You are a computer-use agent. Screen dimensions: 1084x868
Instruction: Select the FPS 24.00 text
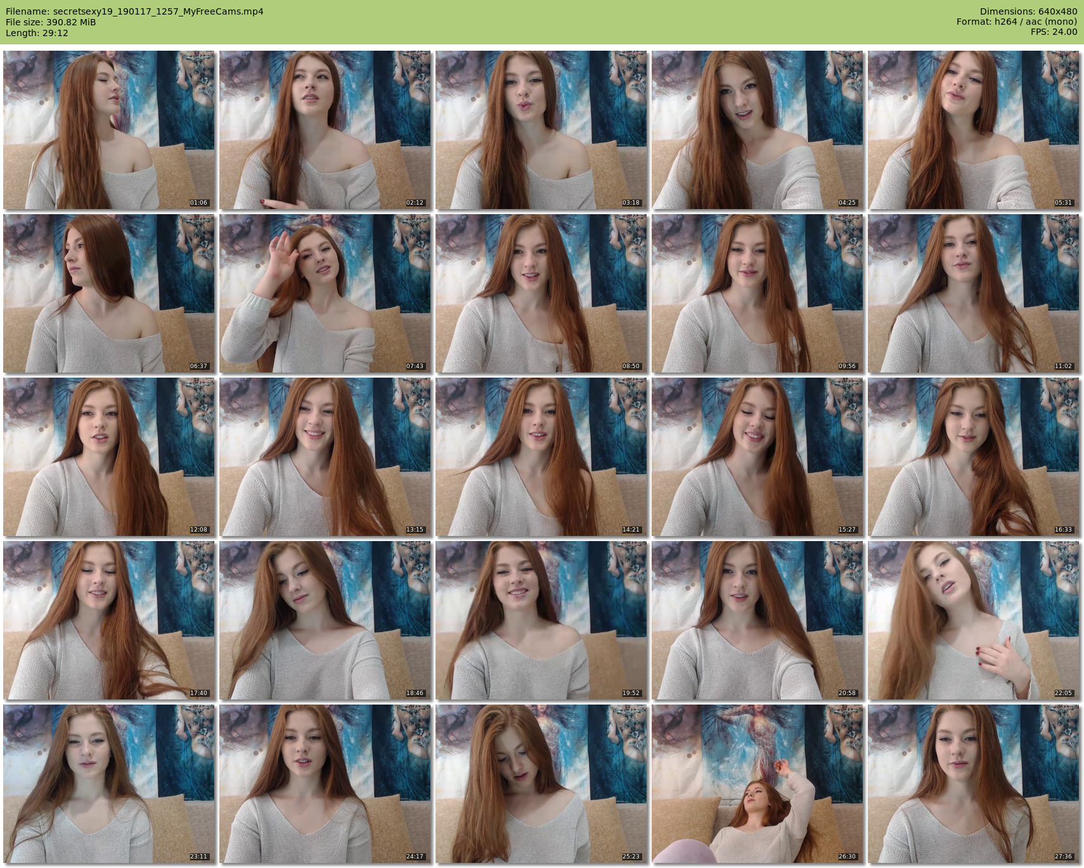pyautogui.click(x=1054, y=32)
